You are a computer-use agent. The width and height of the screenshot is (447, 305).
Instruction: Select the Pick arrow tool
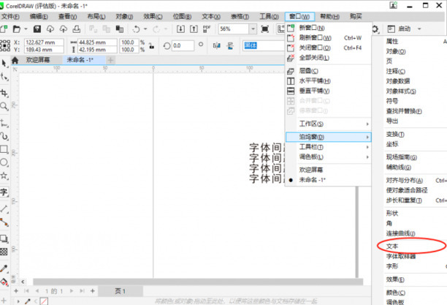coord(4,64)
